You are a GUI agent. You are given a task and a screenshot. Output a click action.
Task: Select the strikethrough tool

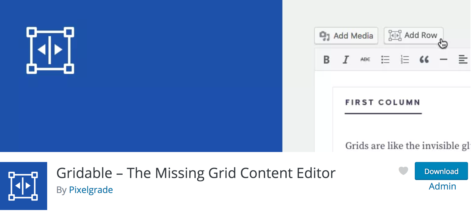(x=365, y=59)
